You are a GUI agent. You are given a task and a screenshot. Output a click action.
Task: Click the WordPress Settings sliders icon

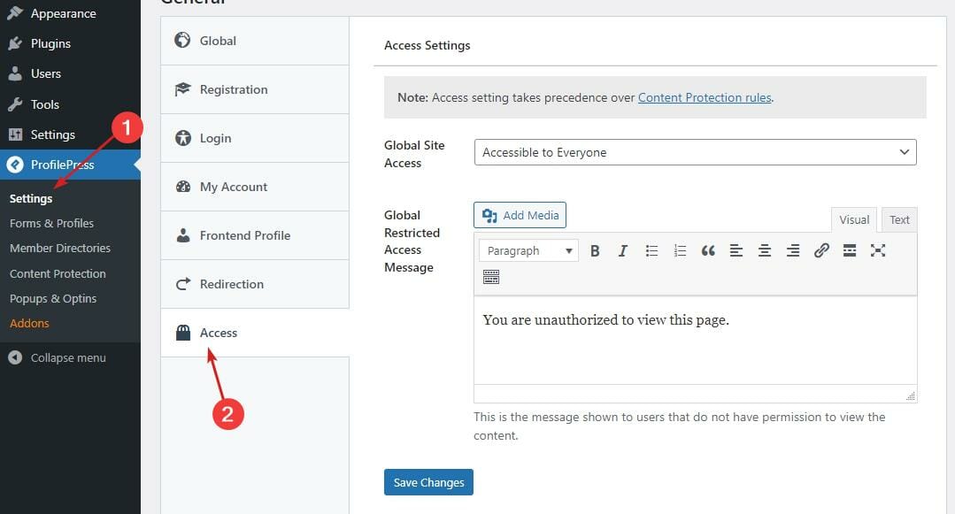[15, 134]
